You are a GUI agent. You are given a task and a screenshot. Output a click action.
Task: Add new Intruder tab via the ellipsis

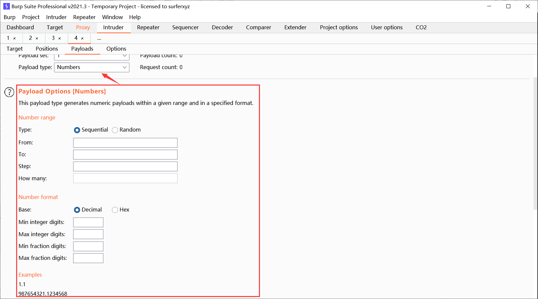(x=99, y=38)
